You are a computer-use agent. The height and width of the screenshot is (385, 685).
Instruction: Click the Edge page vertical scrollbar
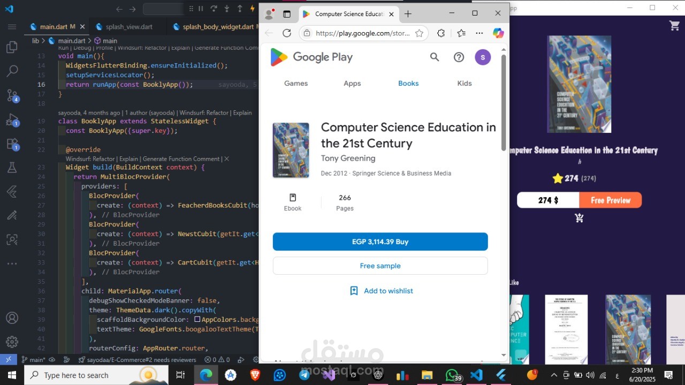coord(503,102)
